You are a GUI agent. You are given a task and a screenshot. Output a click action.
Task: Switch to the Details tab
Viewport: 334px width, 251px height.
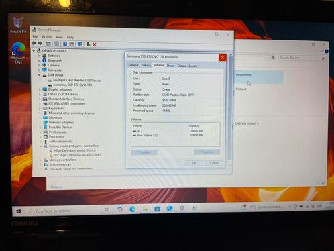point(182,66)
